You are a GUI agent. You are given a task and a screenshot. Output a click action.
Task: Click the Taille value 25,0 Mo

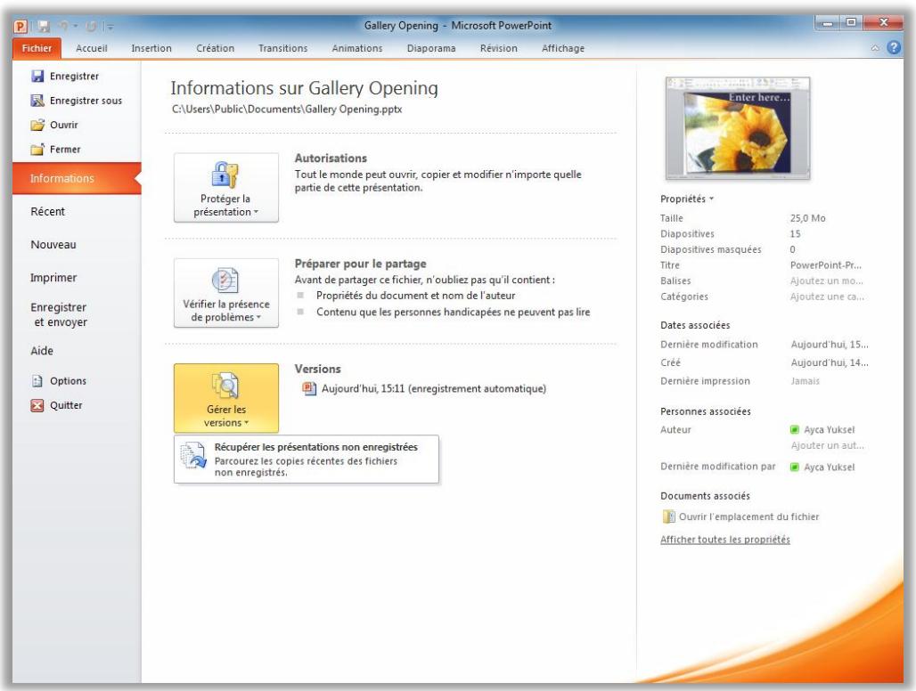coord(808,218)
